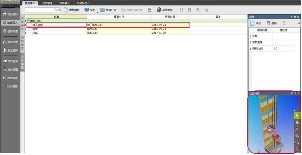The height and width of the screenshot is (155, 302).
Task: Click the 添加模型 toolbar button
Action: pyautogui.click(x=72, y=10)
